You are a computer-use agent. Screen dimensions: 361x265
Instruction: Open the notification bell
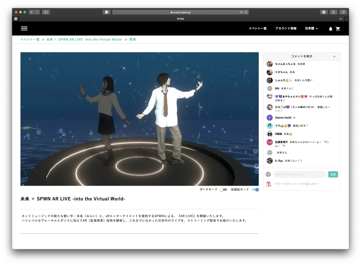coord(330,29)
